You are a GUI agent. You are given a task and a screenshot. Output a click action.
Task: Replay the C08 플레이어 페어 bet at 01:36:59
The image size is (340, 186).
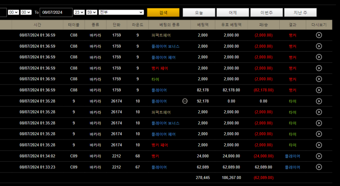[319, 57]
